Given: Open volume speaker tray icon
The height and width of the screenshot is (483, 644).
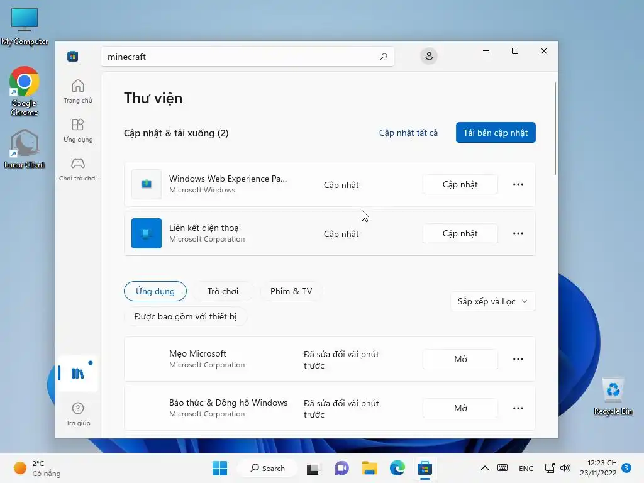Looking at the screenshot, I should [x=565, y=468].
